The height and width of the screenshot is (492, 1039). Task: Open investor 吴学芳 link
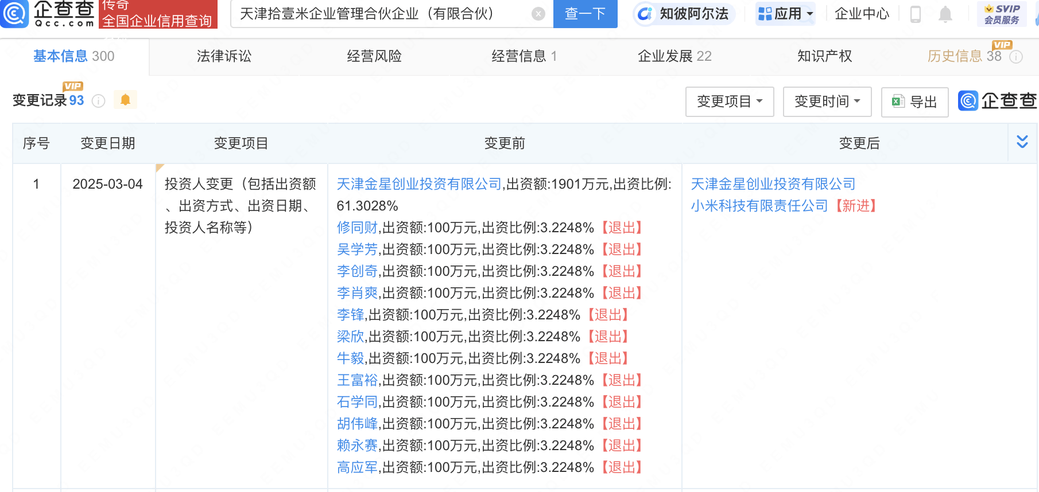click(357, 249)
